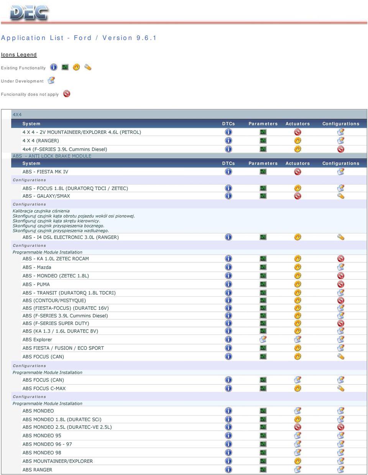Open DTCs for 4 X 4 (RANGER)
This screenshot has height=475, width=368.
pyautogui.click(x=228, y=140)
